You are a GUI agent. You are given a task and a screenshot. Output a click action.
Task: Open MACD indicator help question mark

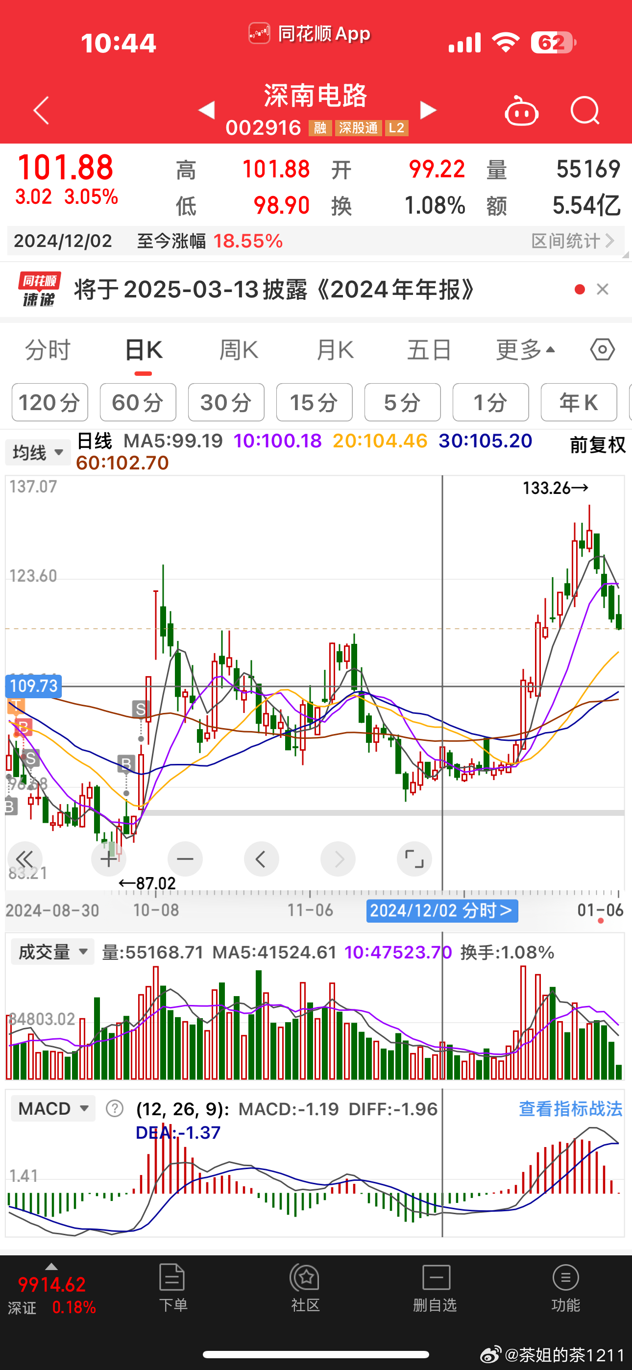tap(114, 1109)
